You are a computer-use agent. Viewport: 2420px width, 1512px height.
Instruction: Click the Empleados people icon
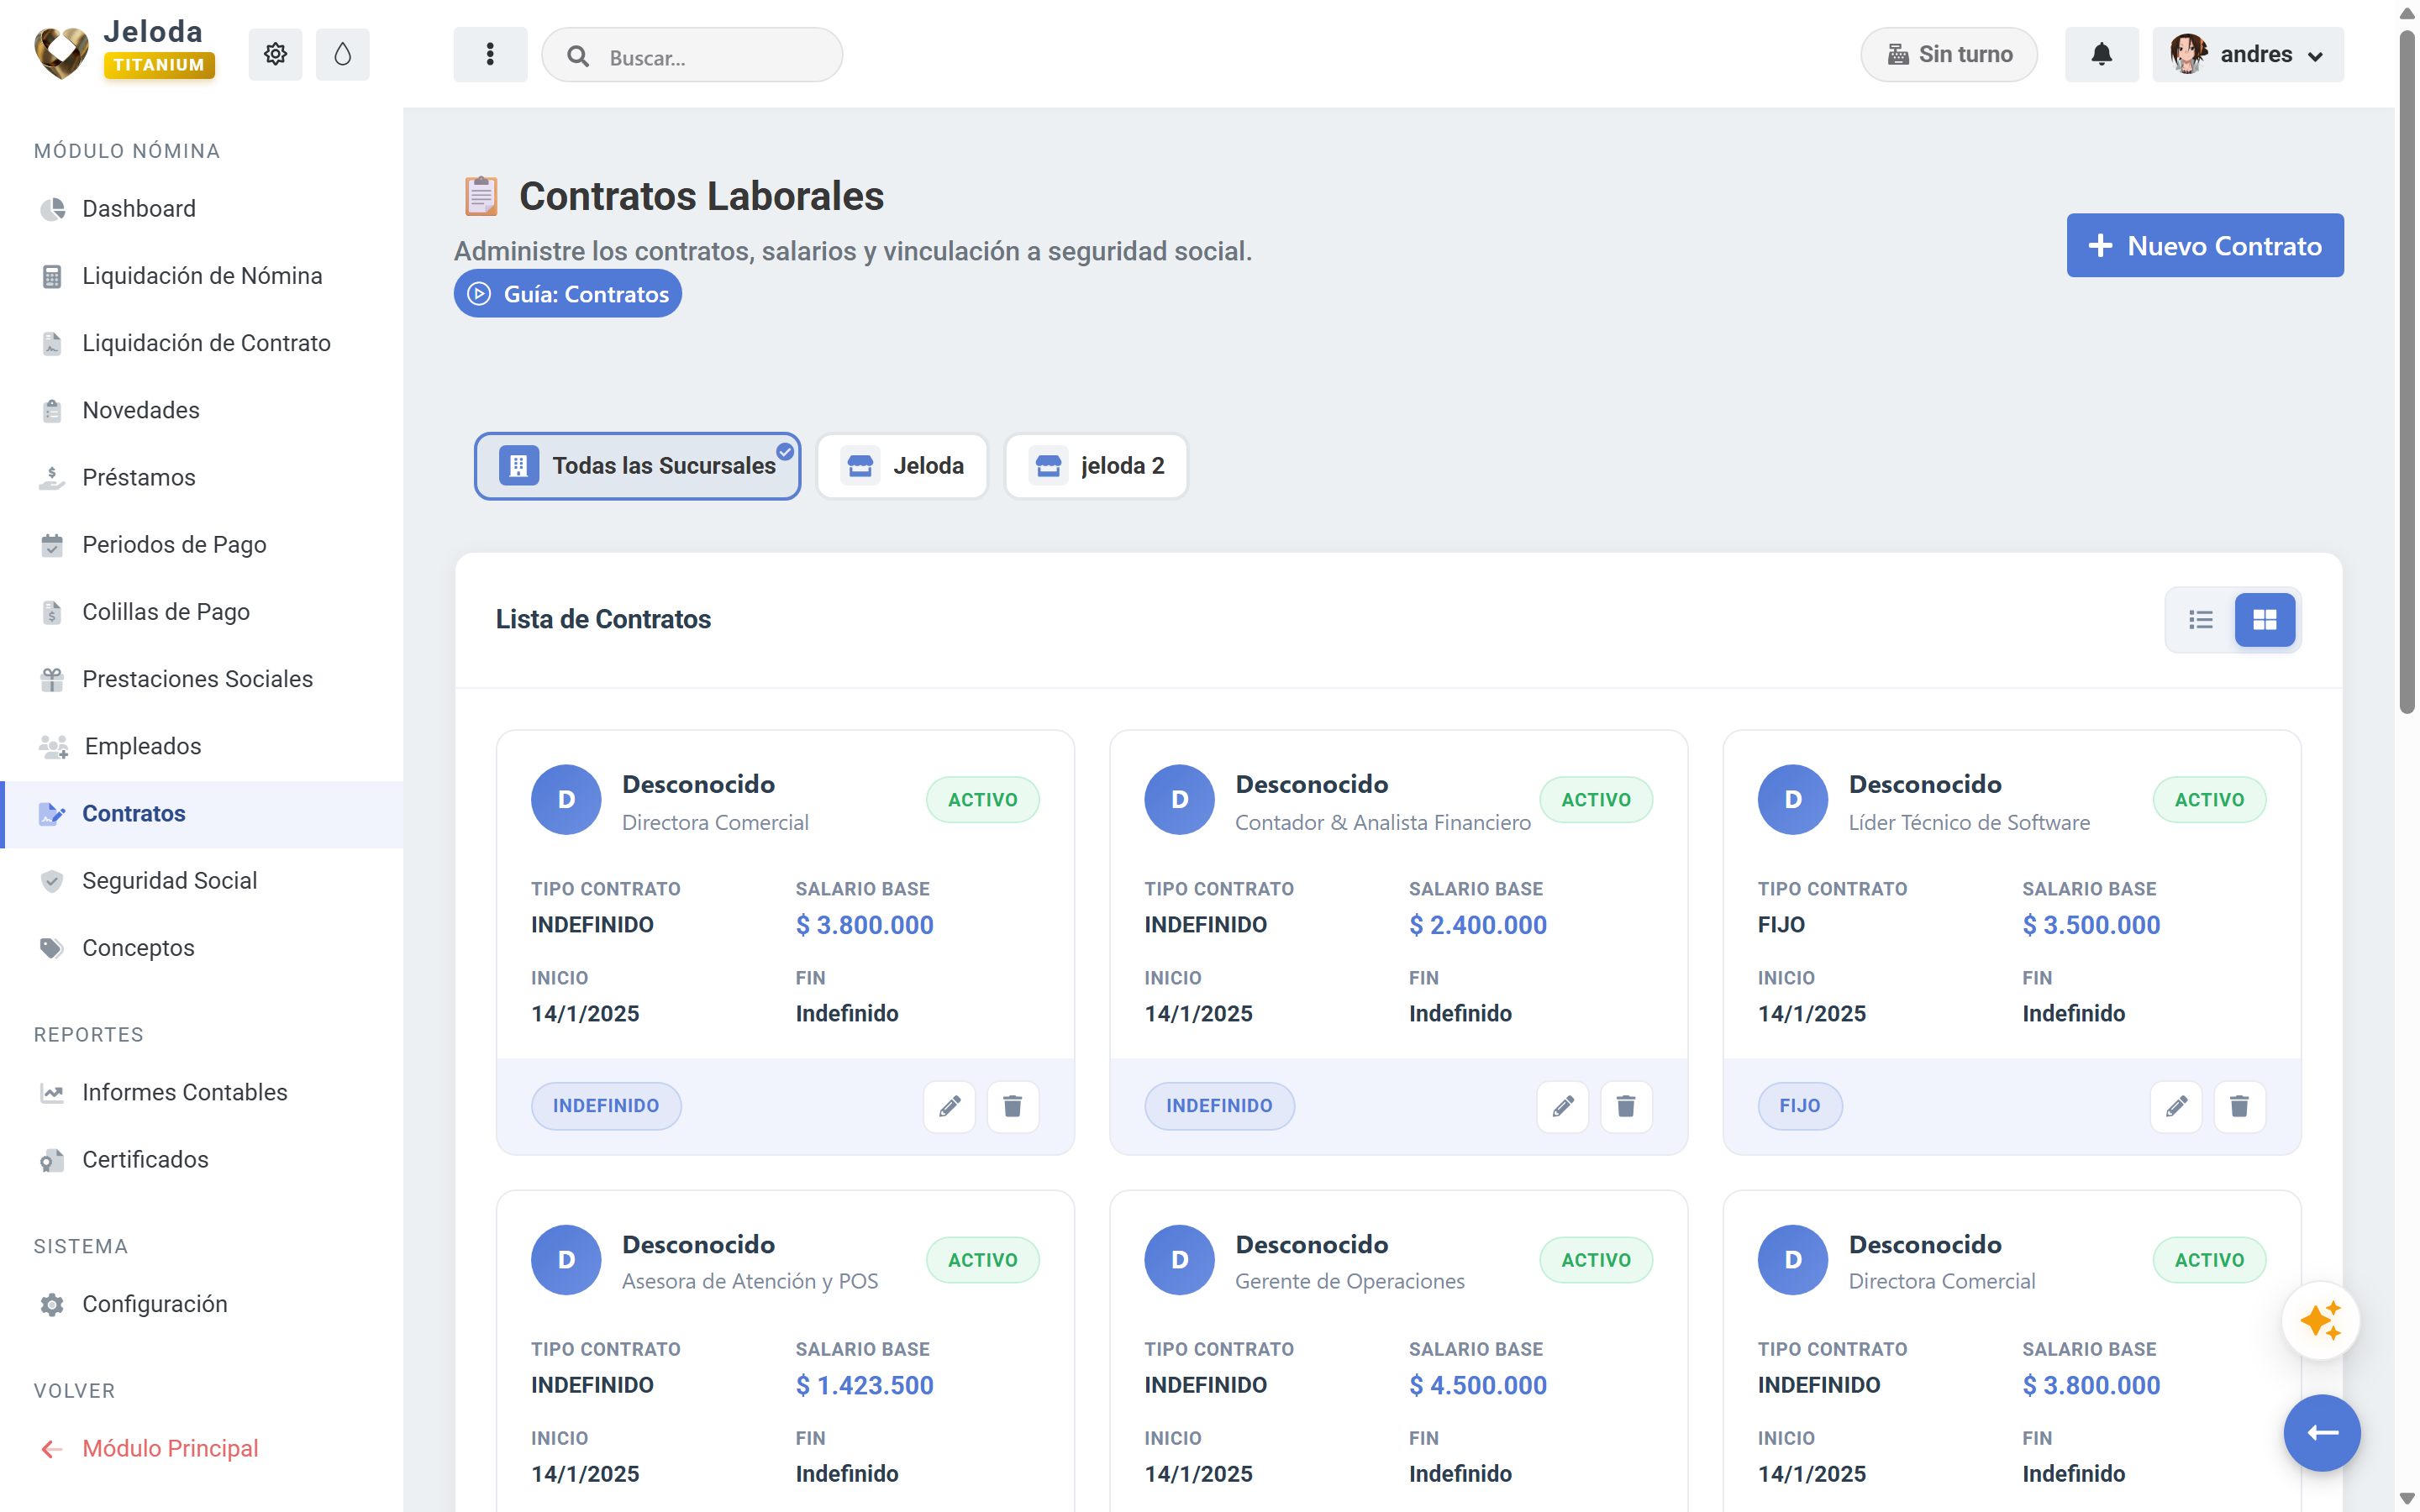(x=53, y=746)
